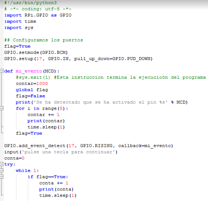The height and width of the screenshot is (201, 208).
Task: Collapse the if flag==True fold
Action: coord(1,177)
